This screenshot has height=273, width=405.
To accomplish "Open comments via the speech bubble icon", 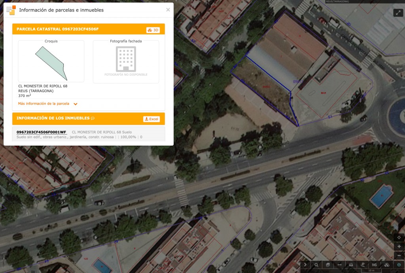I will 92,119.
